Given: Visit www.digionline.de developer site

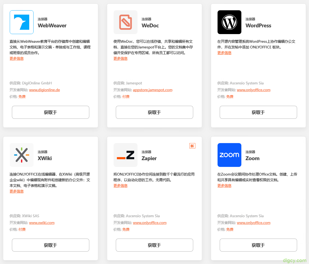Looking at the screenshot, I should point(45,90).
